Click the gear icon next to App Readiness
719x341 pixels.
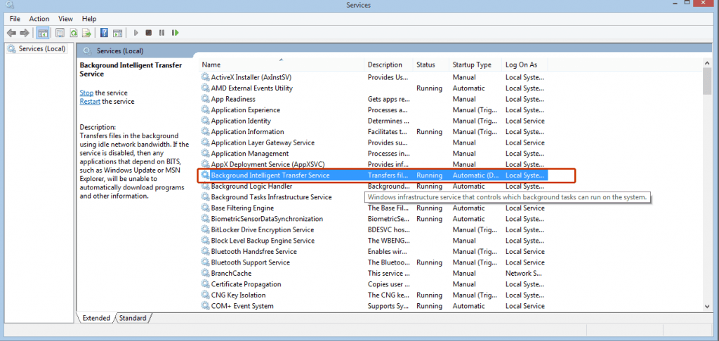coord(205,99)
